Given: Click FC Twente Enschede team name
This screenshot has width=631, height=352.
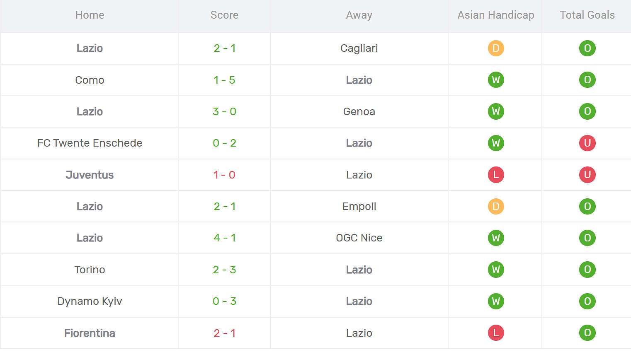Looking at the screenshot, I should pyautogui.click(x=90, y=143).
